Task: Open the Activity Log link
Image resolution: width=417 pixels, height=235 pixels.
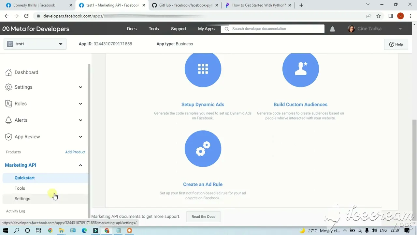Action: (15, 211)
